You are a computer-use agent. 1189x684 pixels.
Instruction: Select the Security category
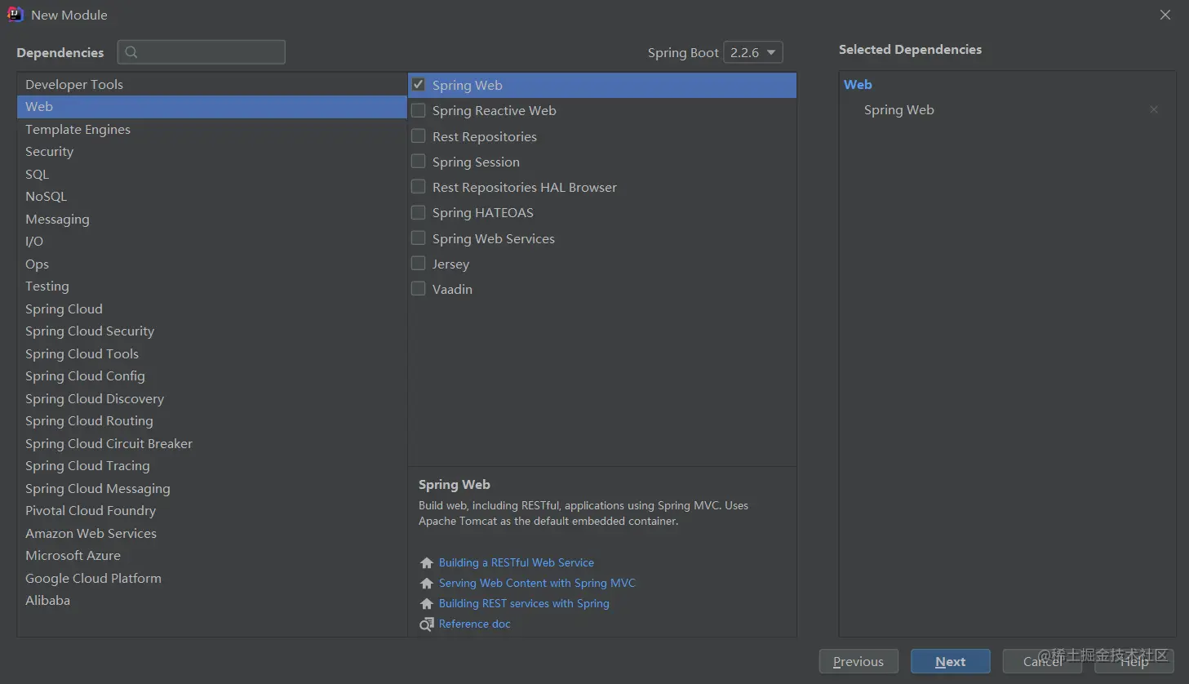point(211,152)
